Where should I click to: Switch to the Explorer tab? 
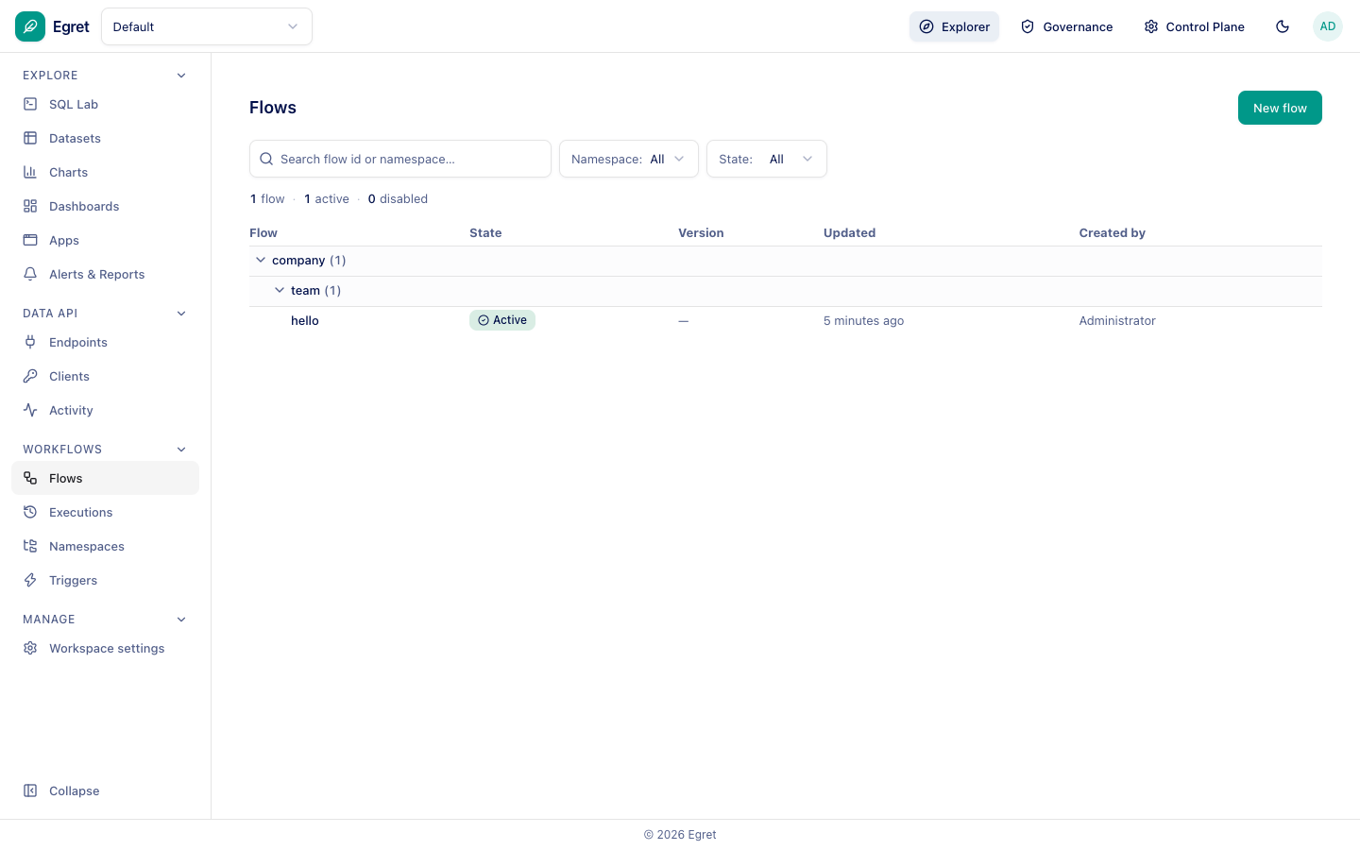tap(954, 26)
